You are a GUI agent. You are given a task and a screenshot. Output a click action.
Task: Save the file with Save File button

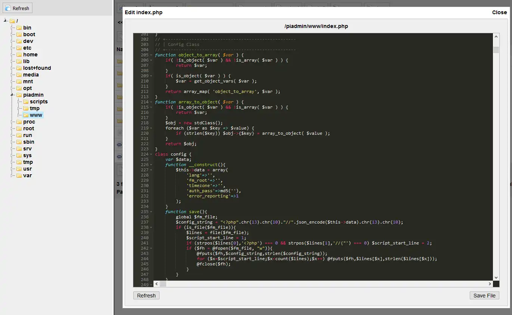[x=484, y=296]
